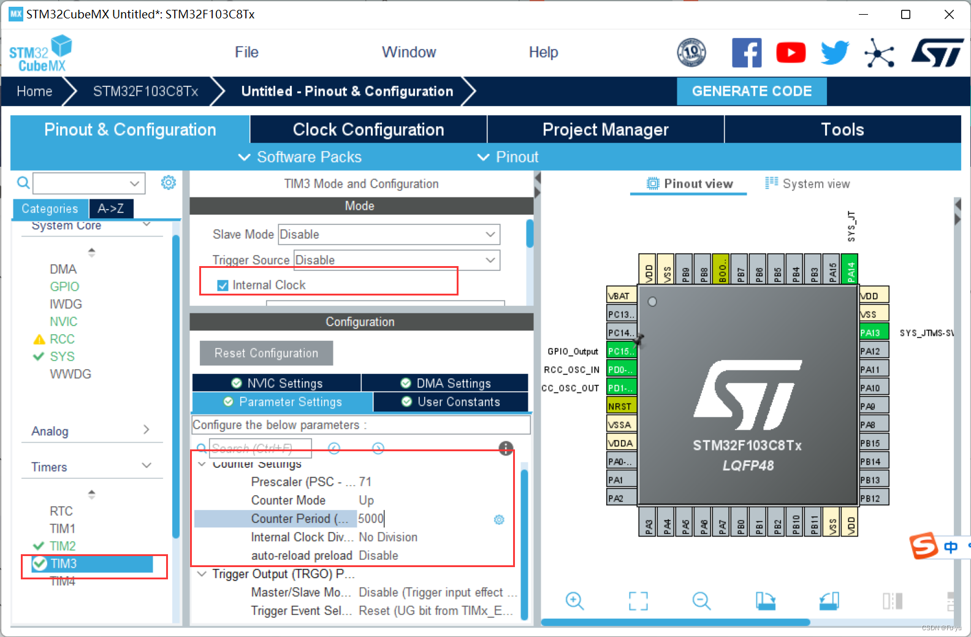
Task: Collapse the Trigger Output (TRGO) group
Action: pos(202,574)
